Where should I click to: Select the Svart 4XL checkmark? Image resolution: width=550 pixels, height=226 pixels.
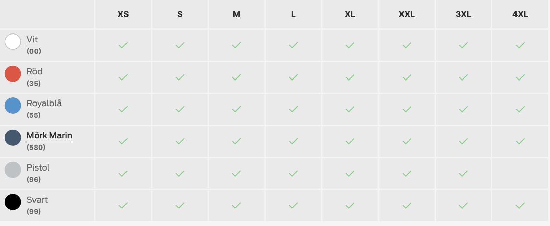520,206
